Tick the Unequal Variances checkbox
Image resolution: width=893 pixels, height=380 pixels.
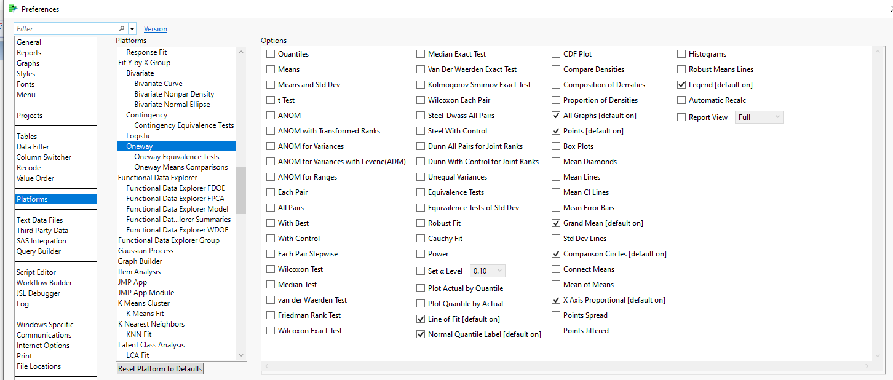coord(421,177)
